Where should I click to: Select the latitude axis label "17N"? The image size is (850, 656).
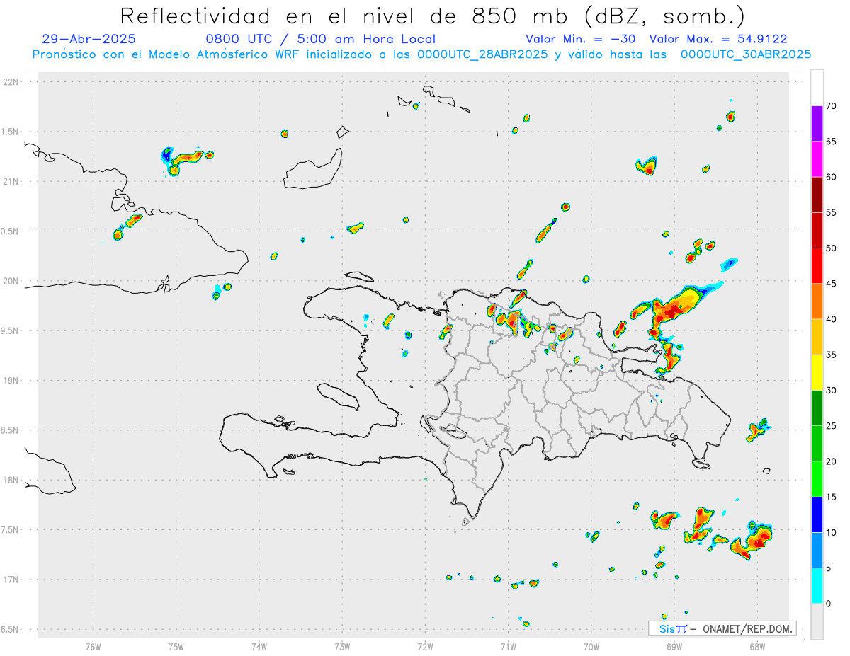click(x=12, y=580)
